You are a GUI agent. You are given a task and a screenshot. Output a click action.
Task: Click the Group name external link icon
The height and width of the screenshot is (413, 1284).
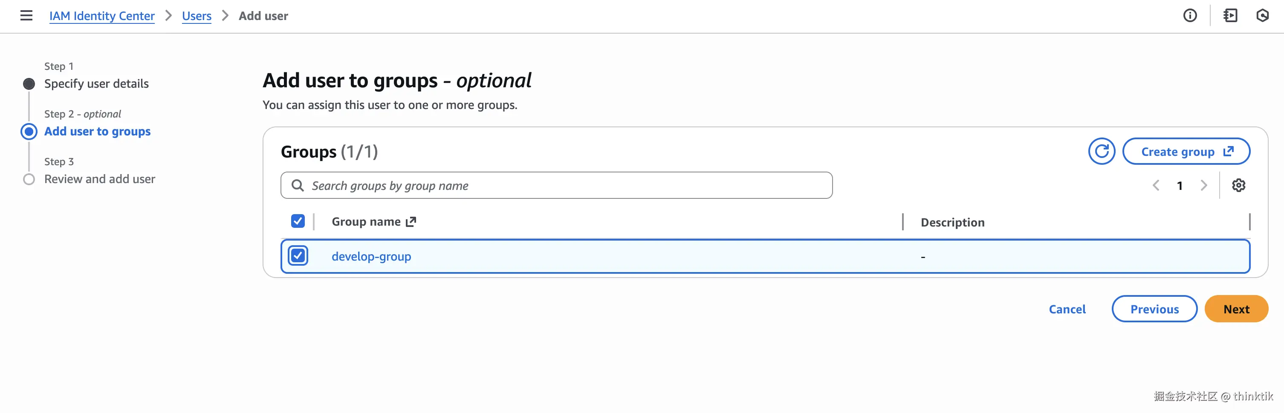pos(411,222)
